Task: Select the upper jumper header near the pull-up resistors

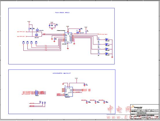Action: point(37,30)
